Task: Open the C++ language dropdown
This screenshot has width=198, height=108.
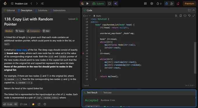Action: [87, 16]
